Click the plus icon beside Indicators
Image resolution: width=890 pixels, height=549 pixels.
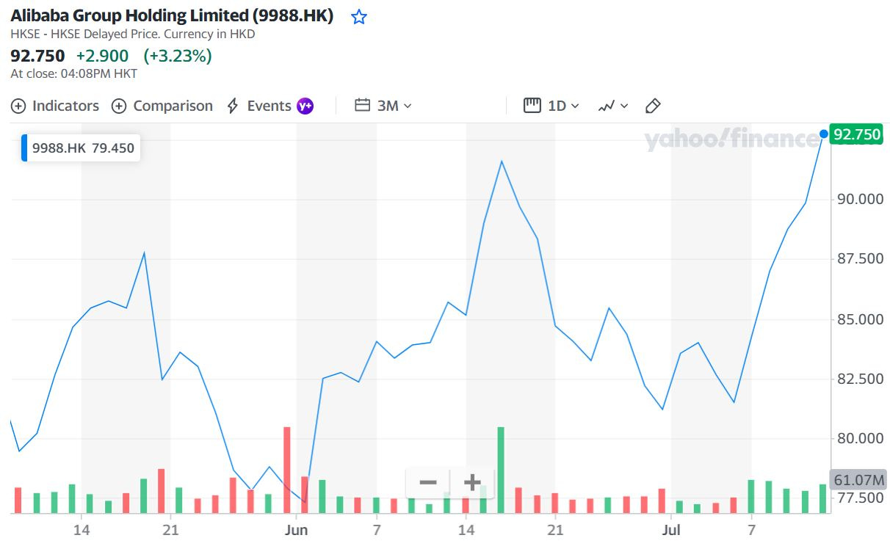[18, 106]
